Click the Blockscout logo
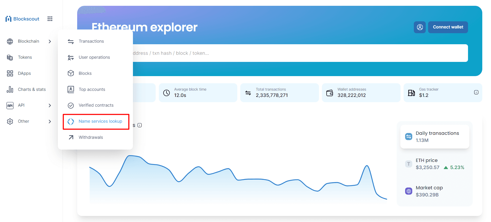 pyautogui.click(x=22, y=19)
